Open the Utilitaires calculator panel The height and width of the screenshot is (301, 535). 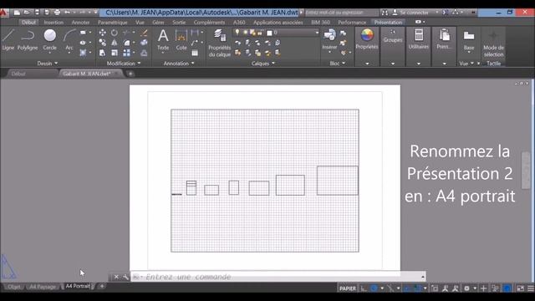click(419, 39)
